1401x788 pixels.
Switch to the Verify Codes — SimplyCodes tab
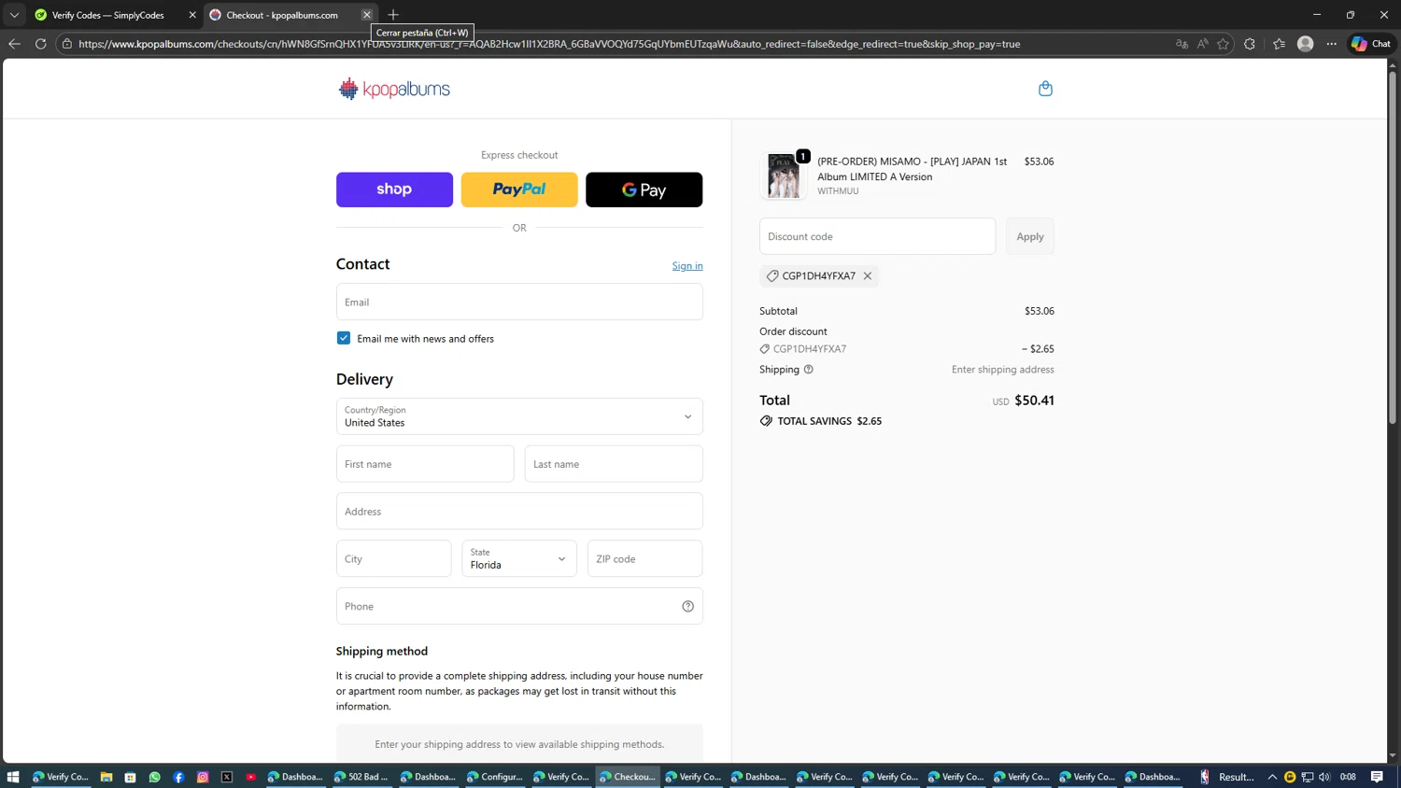[x=113, y=15]
